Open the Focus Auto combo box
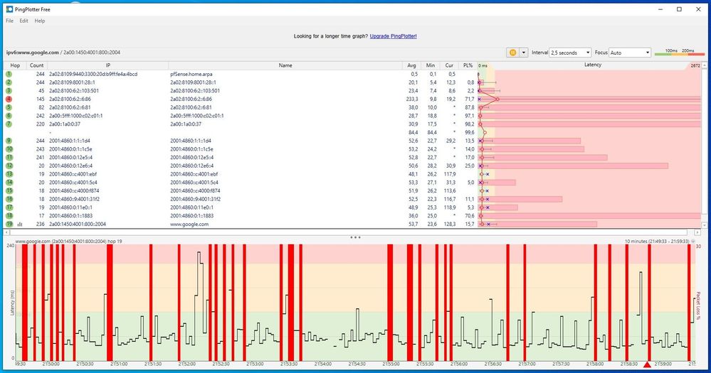The width and height of the screenshot is (711, 373). coord(629,53)
